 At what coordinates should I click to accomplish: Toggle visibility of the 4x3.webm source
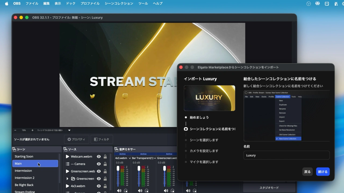(x=99, y=186)
